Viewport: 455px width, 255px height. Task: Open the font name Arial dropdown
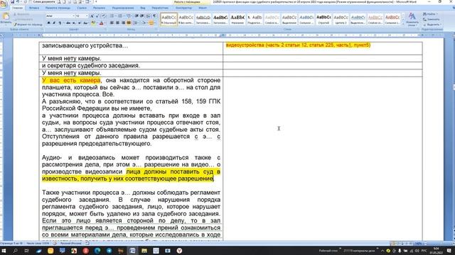click(x=73, y=16)
